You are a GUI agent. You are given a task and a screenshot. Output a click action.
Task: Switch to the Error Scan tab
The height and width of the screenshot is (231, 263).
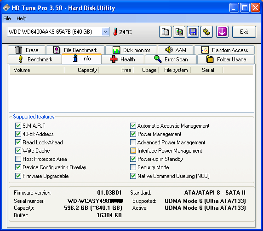pyautogui.click(x=171, y=59)
